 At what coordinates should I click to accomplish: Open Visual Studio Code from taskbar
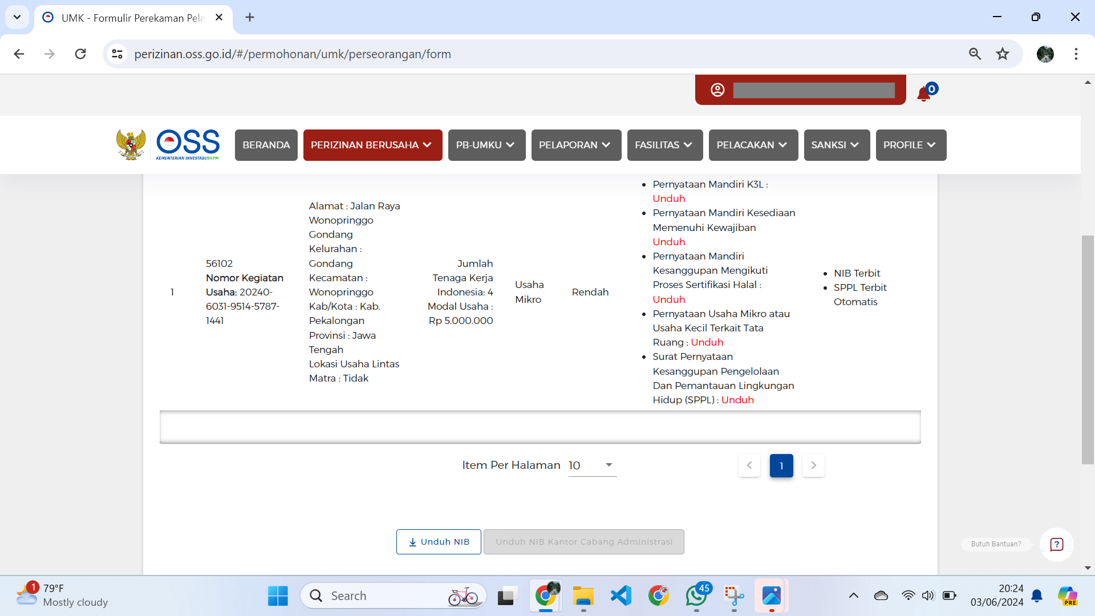pos(621,596)
